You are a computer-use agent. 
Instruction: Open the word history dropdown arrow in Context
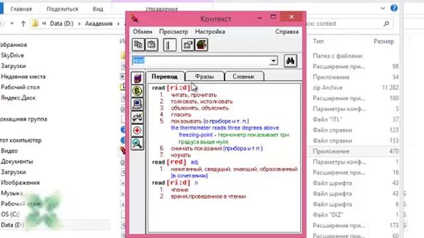tap(274, 61)
